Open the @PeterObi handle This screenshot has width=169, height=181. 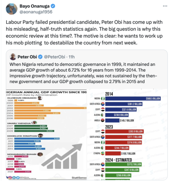point(55,57)
